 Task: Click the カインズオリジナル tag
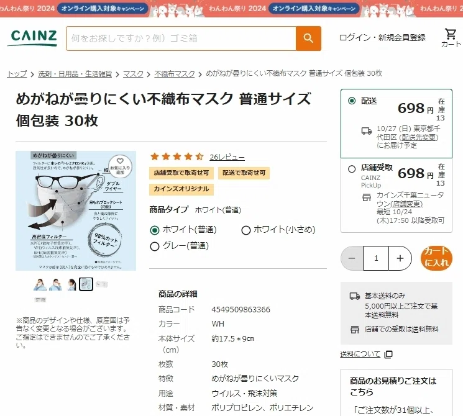click(181, 189)
